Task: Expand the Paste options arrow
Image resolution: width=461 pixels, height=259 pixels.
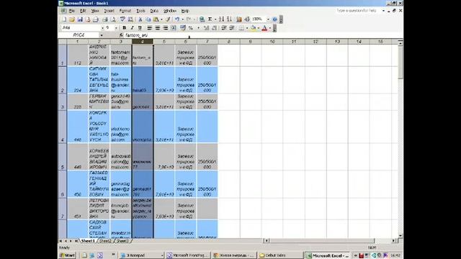Action: click(x=161, y=19)
